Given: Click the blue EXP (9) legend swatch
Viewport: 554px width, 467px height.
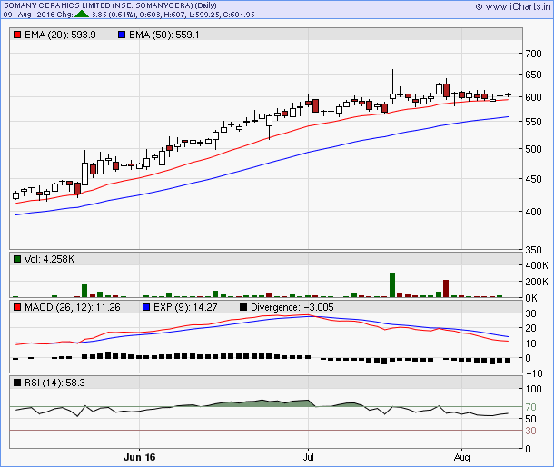Looking at the screenshot, I should point(146,307).
